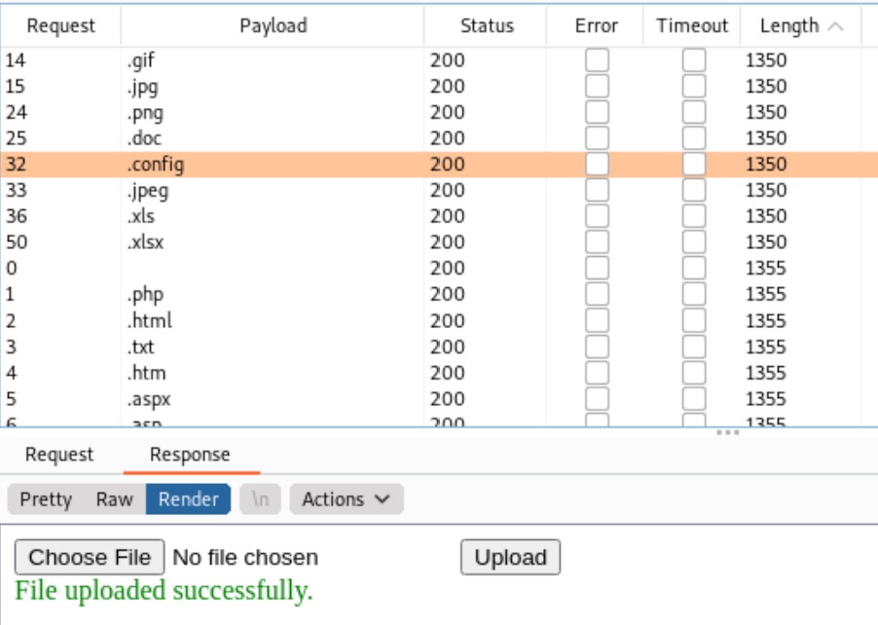
Task: Select the Render view button
Action: [188, 499]
